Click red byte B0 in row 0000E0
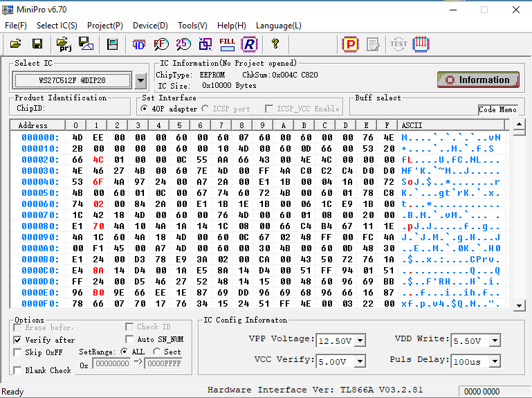The height and width of the screenshot is (398, 532). click(98, 293)
